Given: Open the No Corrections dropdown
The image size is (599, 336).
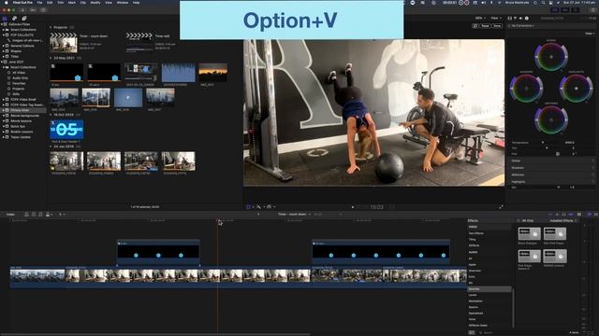Looking at the screenshot, I should point(523,26).
